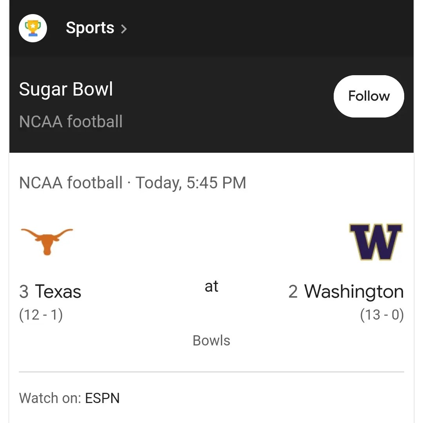Select the Sugar Bowl title
Viewport: 423px width, 423px height.
pyautogui.click(x=66, y=89)
